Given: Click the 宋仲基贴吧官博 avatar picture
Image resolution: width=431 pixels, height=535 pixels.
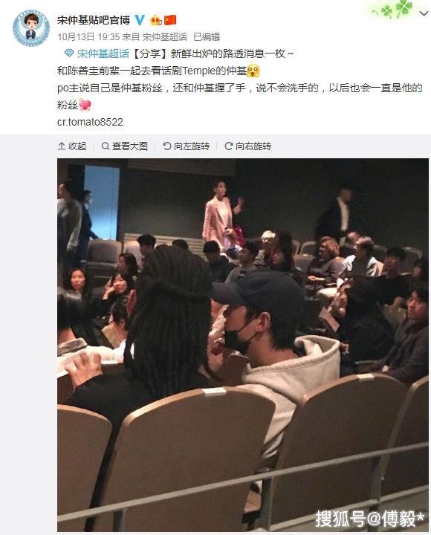Looking at the screenshot, I should click(31, 28).
